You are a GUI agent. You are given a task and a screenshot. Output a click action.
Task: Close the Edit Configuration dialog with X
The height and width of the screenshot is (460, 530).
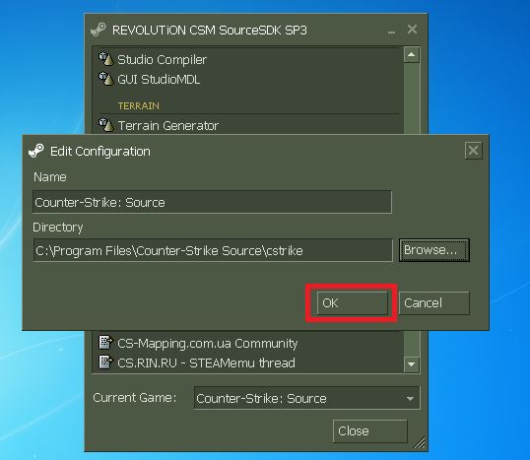tap(473, 151)
